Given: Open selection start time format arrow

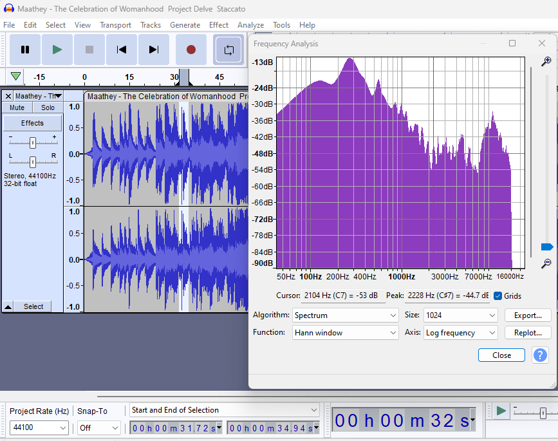Looking at the screenshot, I should [219, 427].
